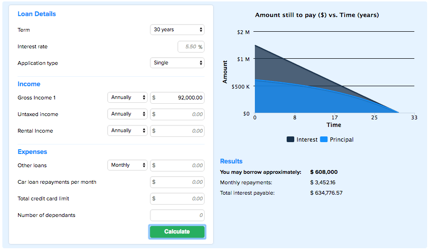Click the dollar sign beside Gross Income 1
Image resolution: width=430 pixels, height=252 pixels.
[x=154, y=98]
